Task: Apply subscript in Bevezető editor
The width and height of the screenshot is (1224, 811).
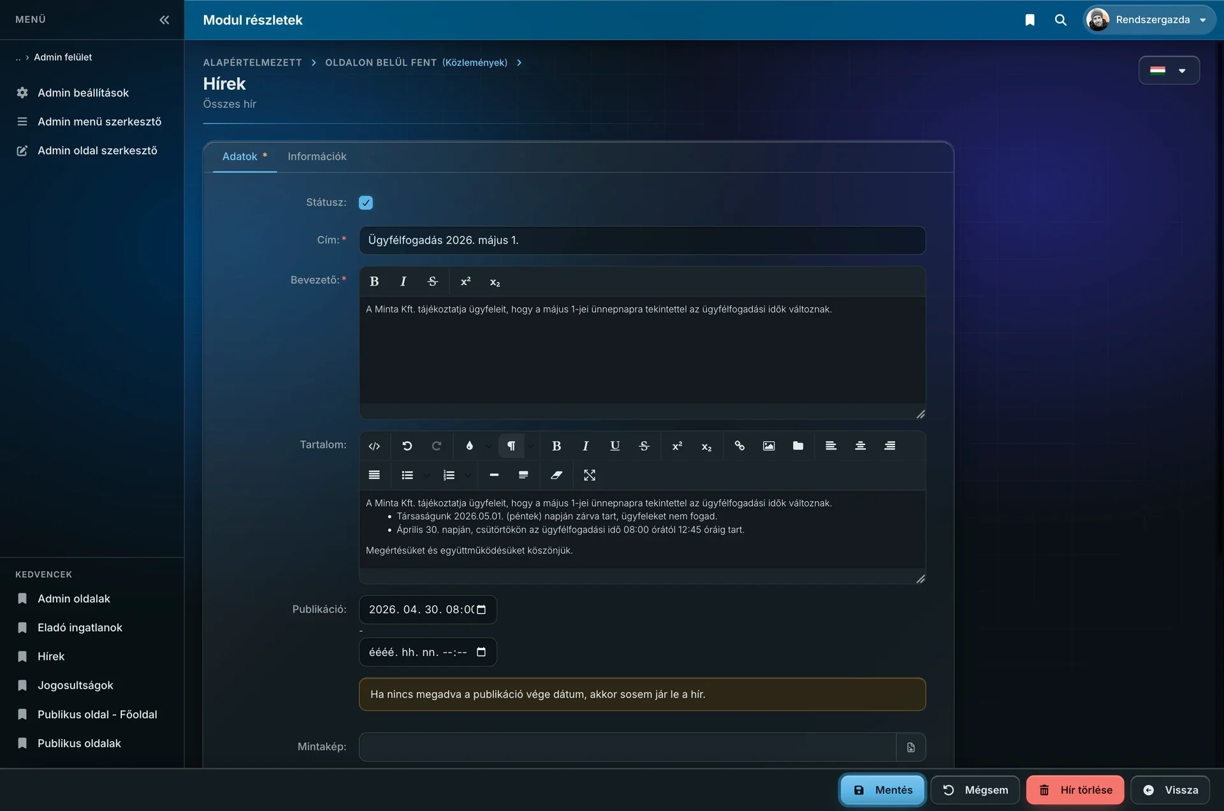Action: [495, 282]
